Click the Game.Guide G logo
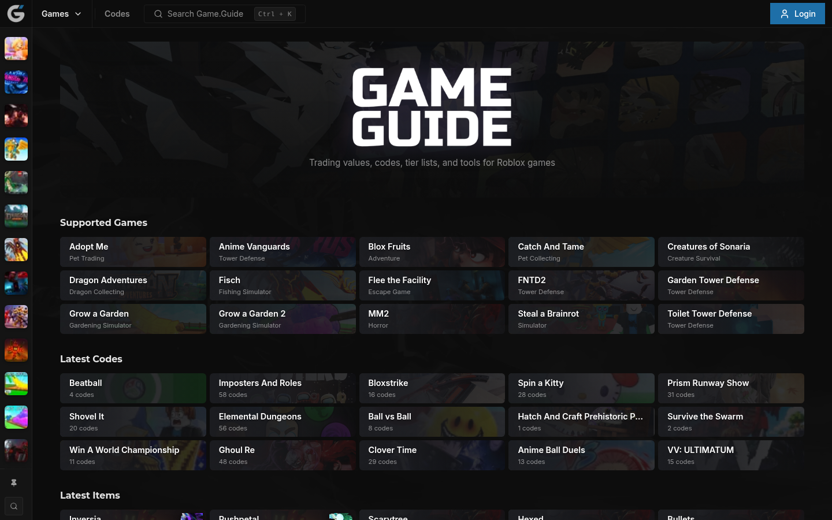 click(x=16, y=13)
